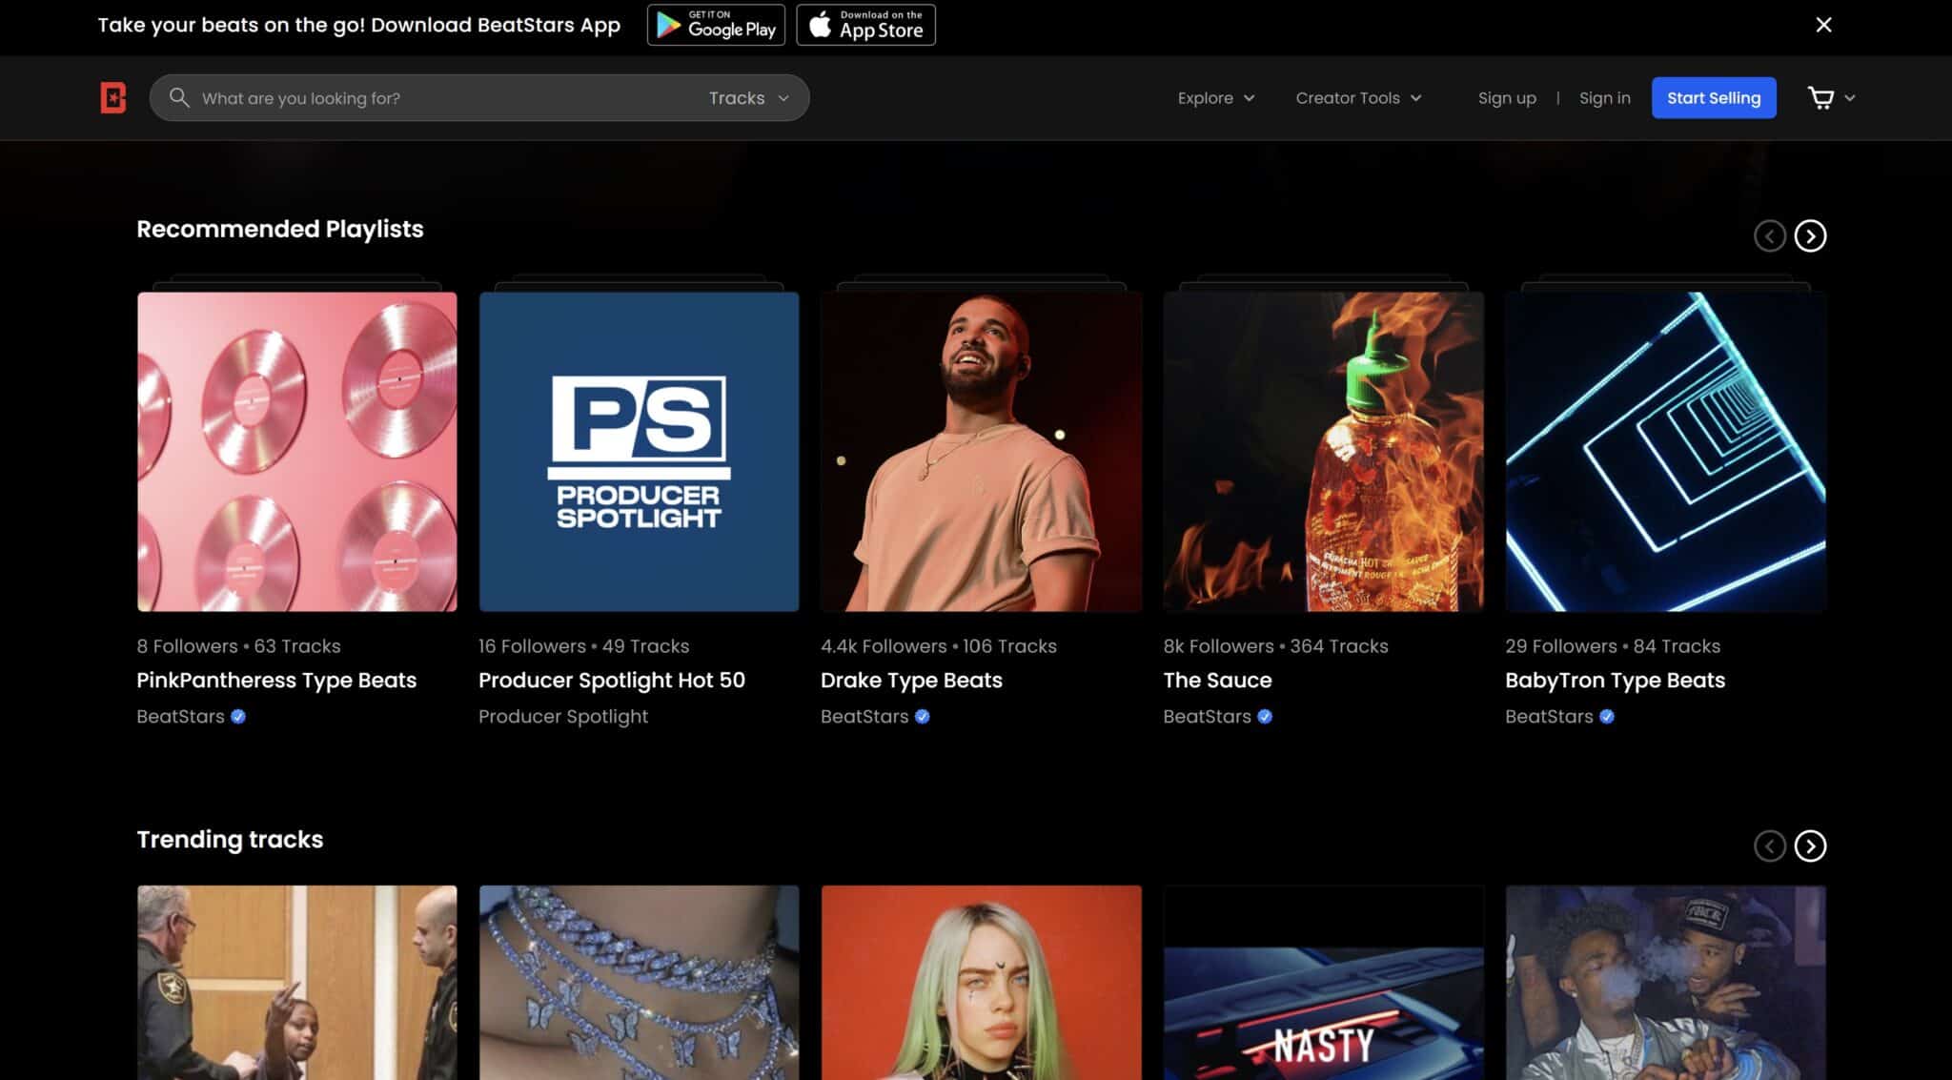Image resolution: width=1952 pixels, height=1080 pixels.
Task: Show next Recommended Playlists
Action: pos(1810,235)
